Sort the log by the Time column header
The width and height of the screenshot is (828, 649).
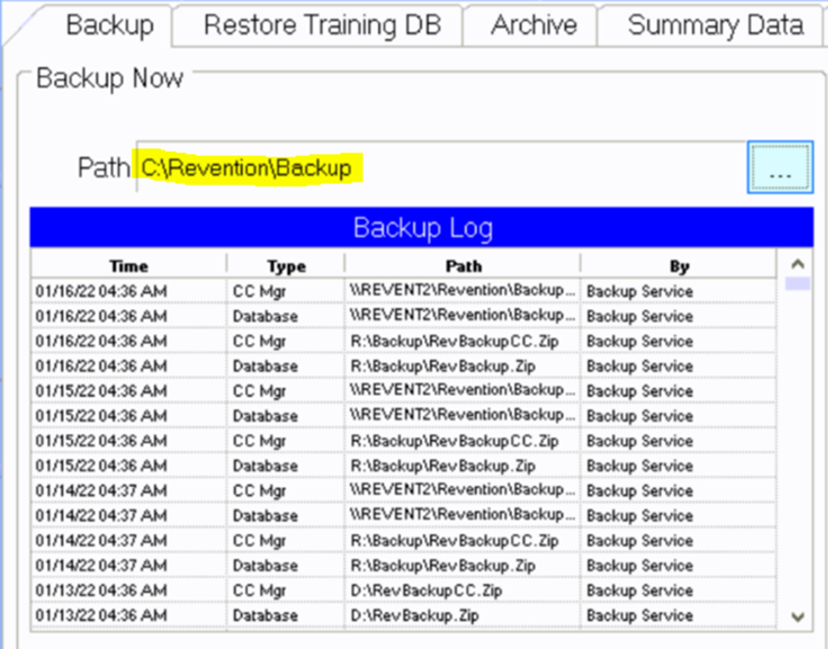pos(128,266)
